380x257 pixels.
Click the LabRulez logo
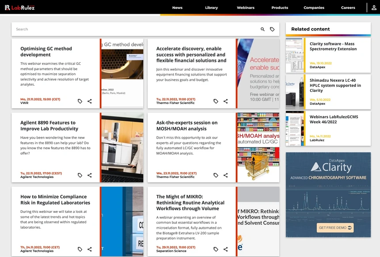coord(19,8)
